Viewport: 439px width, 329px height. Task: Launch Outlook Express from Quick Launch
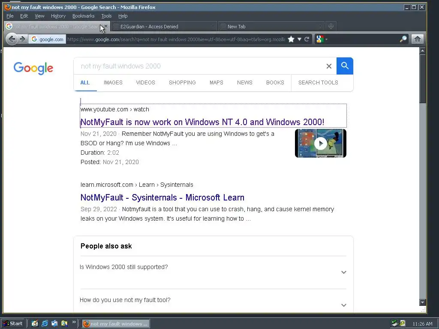[x=54, y=324]
